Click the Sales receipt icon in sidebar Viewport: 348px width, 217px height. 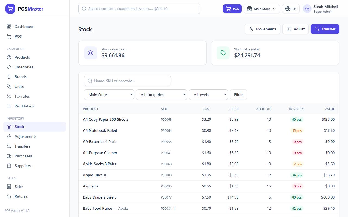pos(9,187)
